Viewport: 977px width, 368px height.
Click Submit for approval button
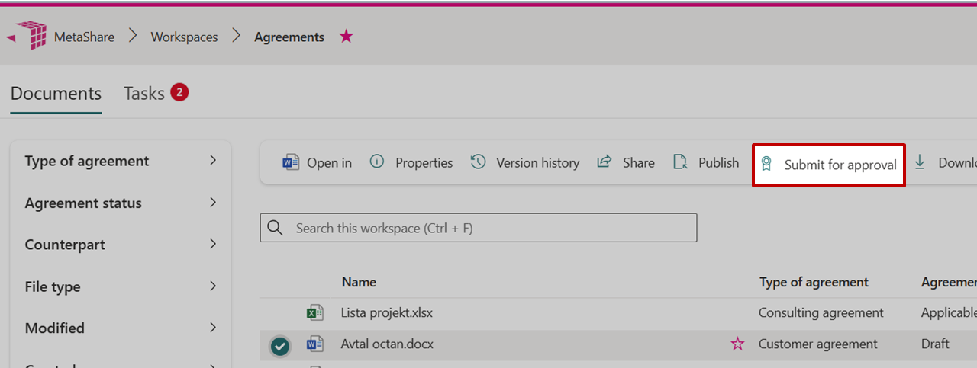pos(829,165)
